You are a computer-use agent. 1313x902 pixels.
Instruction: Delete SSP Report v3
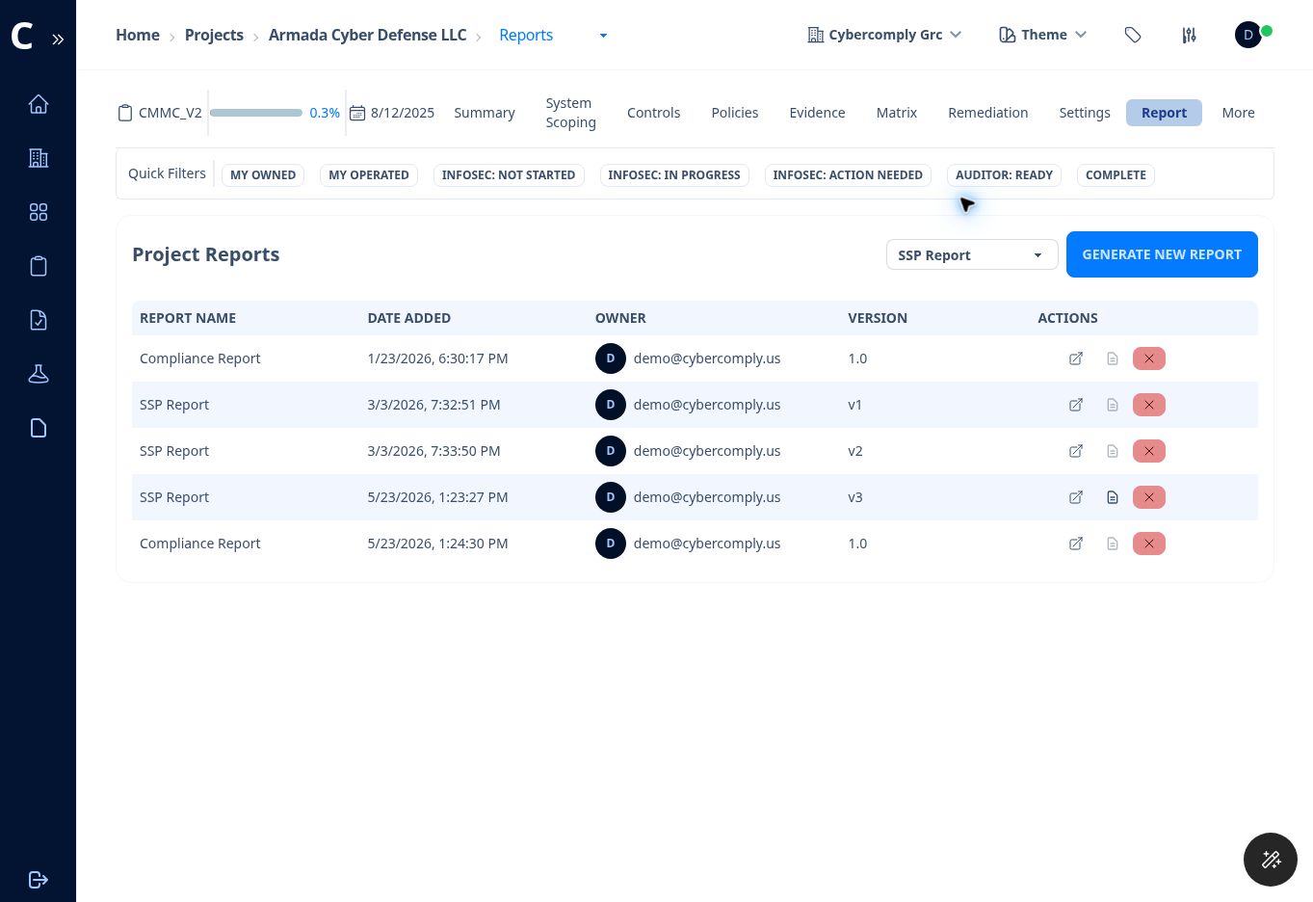coord(1149,497)
